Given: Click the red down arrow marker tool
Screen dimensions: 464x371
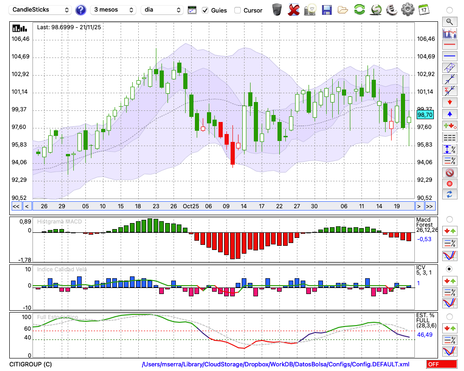Looking at the screenshot, I should click(x=450, y=102).
